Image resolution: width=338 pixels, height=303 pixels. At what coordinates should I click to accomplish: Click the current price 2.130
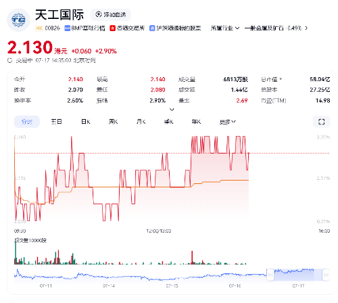pos(30,47)
